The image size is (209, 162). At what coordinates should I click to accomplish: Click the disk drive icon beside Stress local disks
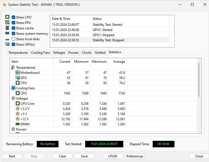[7, 39]
